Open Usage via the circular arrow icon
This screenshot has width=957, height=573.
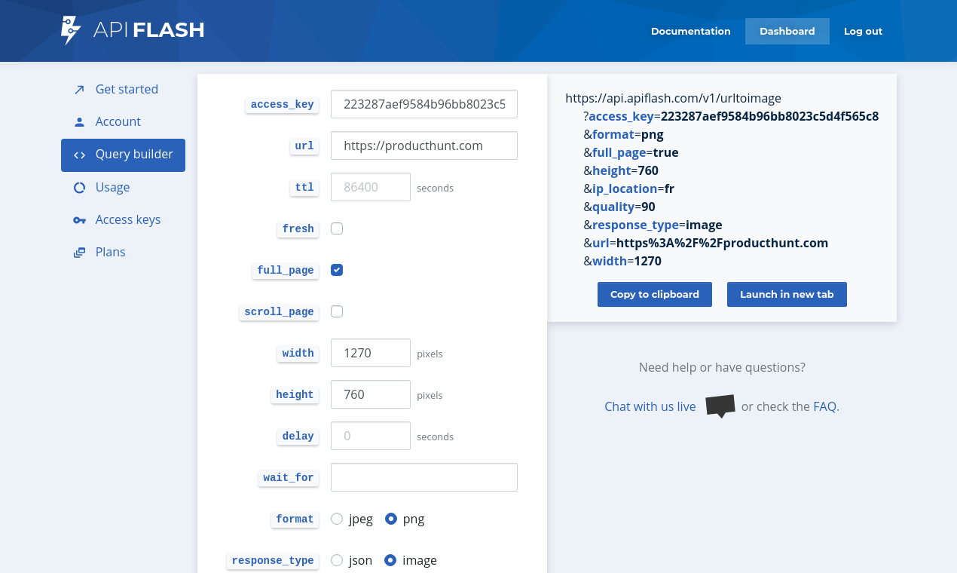click(78, 187)
